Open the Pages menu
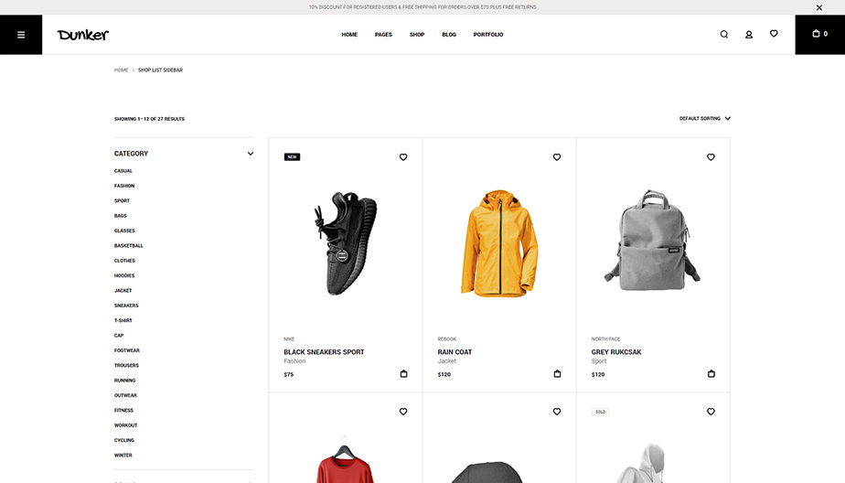Image resolution: width=845 pixels, height=483 pixels. [x=383, y=35]
